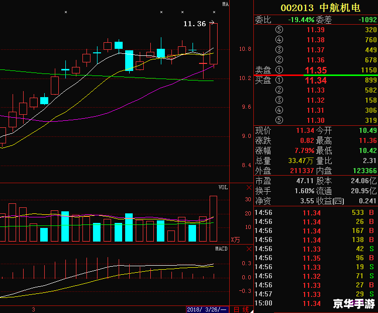The width and height of the screenshot is (378, 313).
Task: Click the tallest volume bar
Action: 213,218
